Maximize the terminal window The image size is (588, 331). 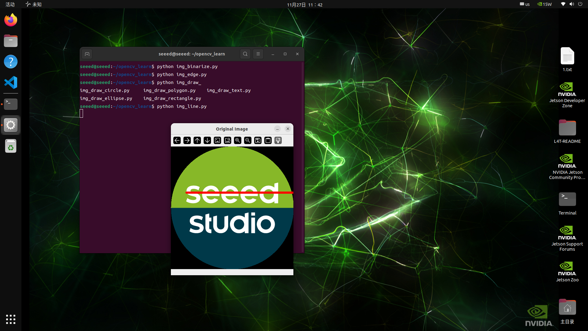pyautogui.click(x=285, y=54)
